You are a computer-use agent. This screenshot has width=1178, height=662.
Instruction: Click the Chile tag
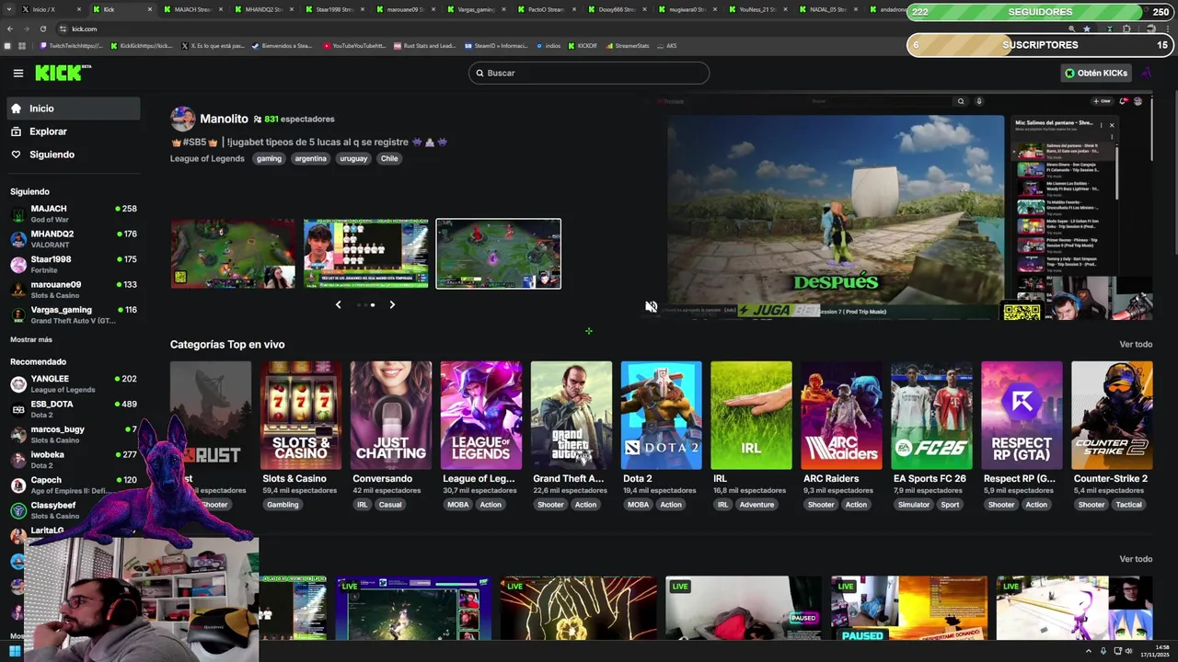(389, 158)
